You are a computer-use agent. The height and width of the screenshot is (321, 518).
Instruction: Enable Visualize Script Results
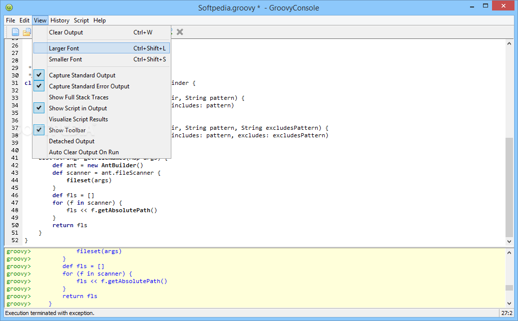coord(101,119)
